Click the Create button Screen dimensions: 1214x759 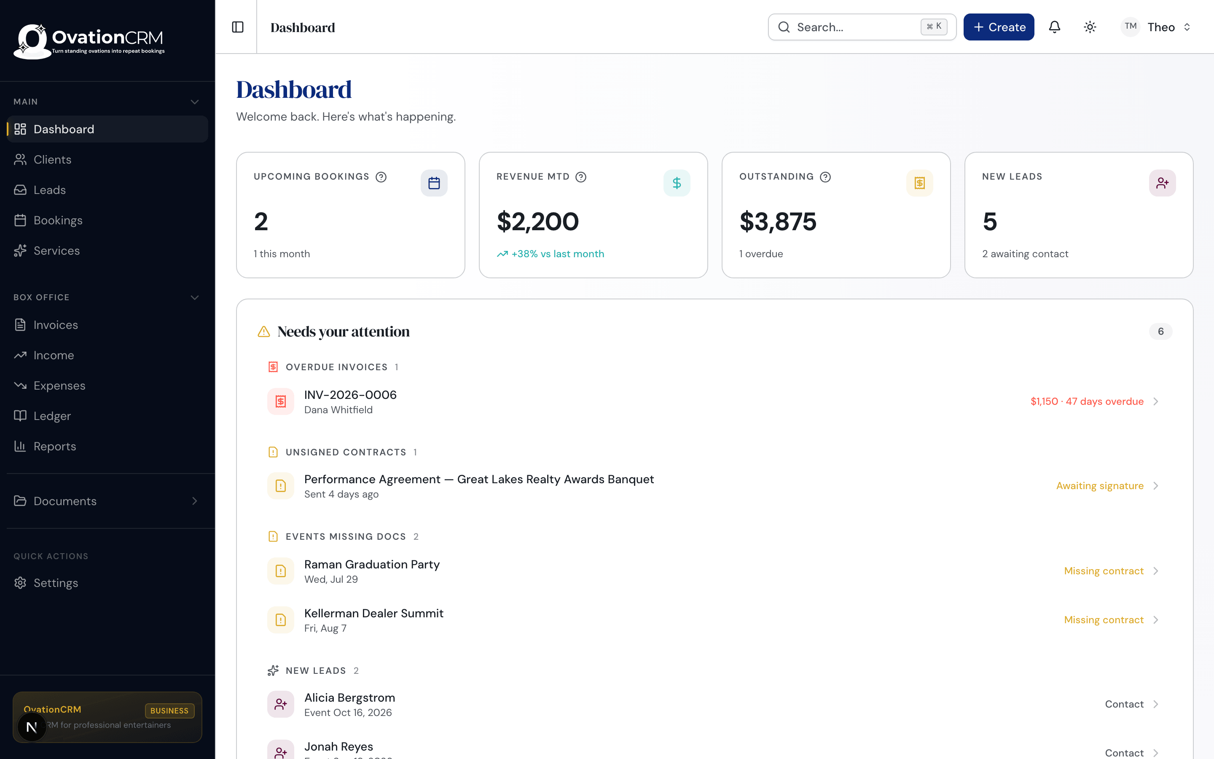click(x=998, y=27)
